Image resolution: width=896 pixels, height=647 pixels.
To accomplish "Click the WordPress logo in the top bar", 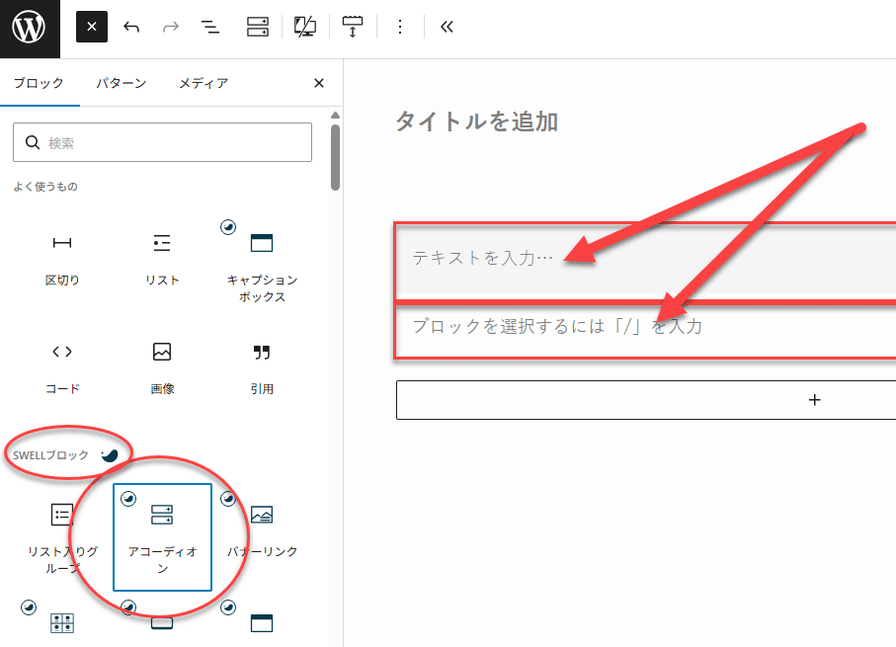I will [x=27, y=27].
